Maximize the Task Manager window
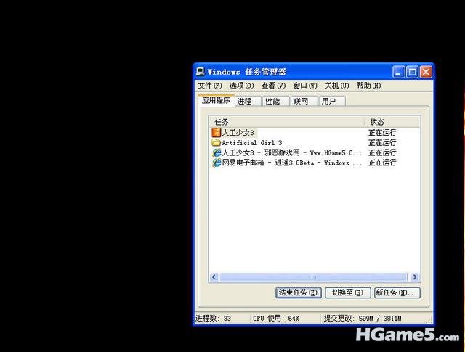This screenshot has width=465, height=352. point(412,72)
